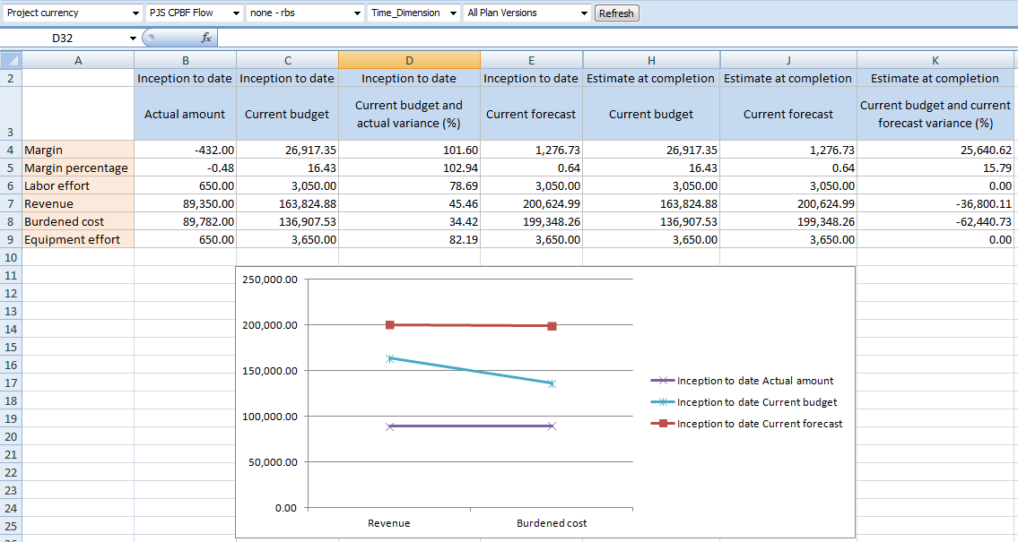Click the Name Box showing D32
Screen dimensions: 1018x542
coord(63,39)
